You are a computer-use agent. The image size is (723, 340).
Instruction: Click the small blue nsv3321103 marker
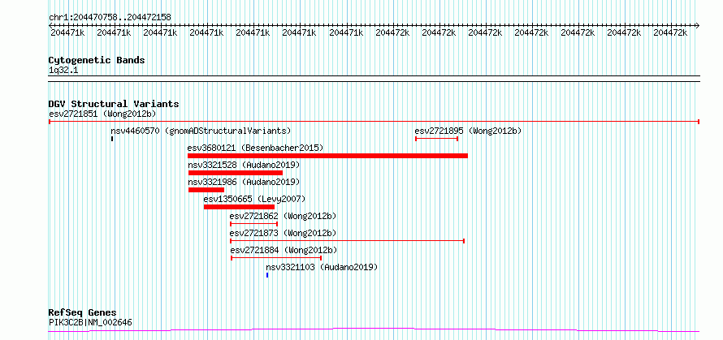pyautogui.click(x=267, y=275)
